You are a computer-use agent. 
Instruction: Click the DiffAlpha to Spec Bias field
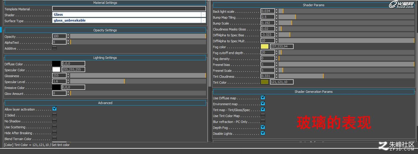(268, 35)
